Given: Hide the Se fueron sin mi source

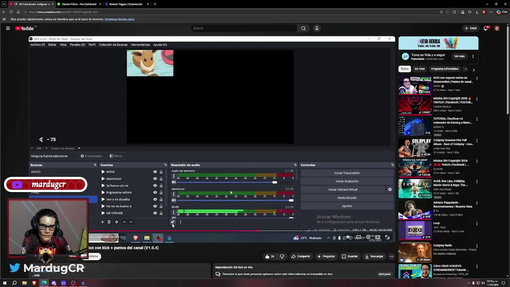Looking at the screenshot, I should point(155,185).
